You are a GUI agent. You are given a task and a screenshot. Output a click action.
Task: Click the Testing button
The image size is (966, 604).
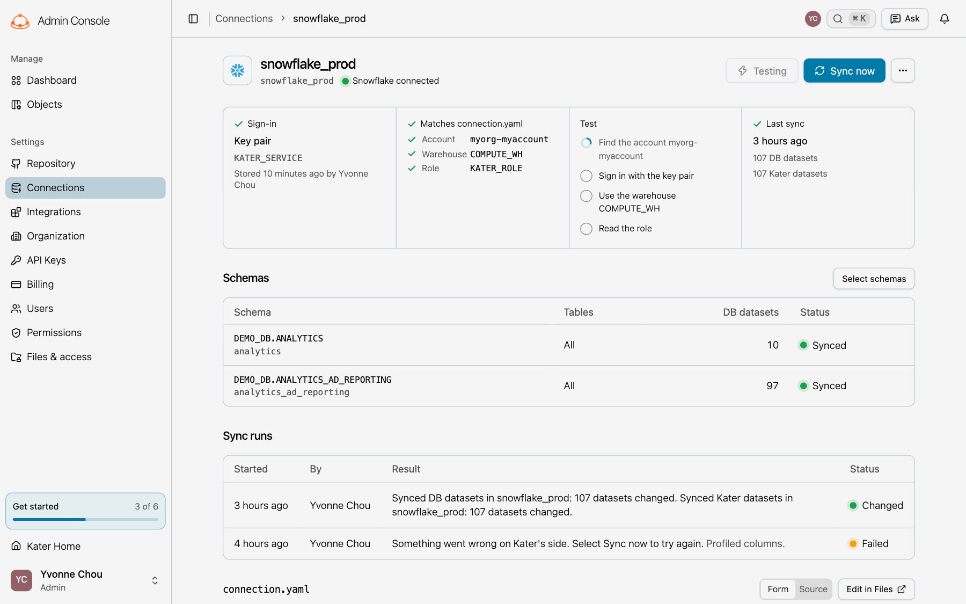pyautogui.click(x=762, y=70)
